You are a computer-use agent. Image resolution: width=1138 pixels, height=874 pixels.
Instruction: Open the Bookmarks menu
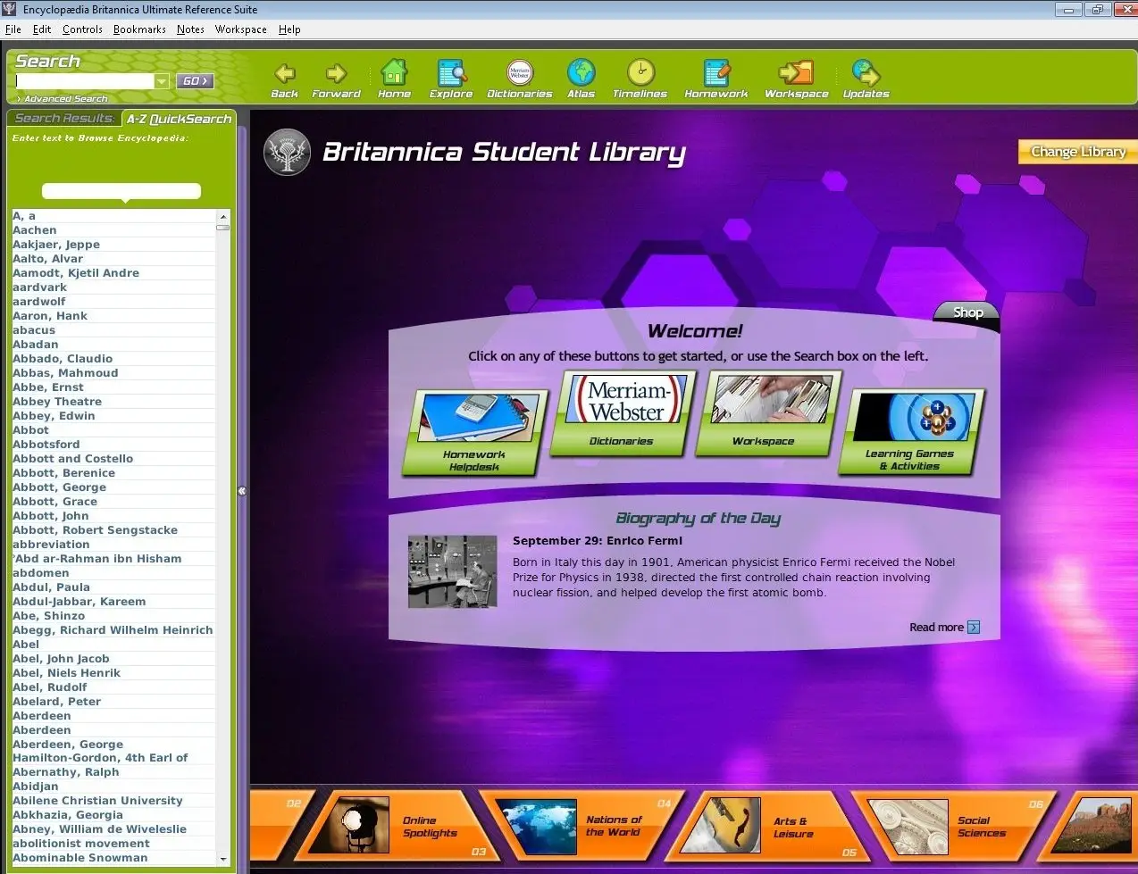tap(139, 29)
